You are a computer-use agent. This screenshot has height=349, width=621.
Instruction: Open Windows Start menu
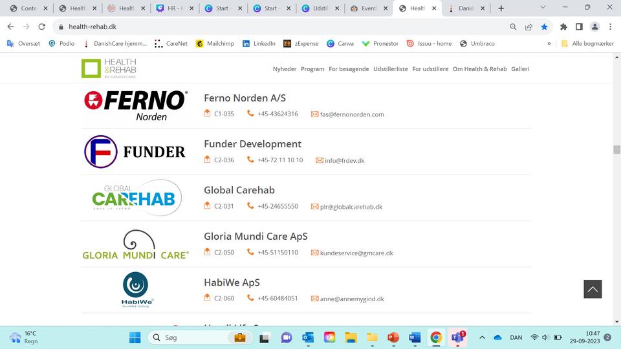[135, 337]
